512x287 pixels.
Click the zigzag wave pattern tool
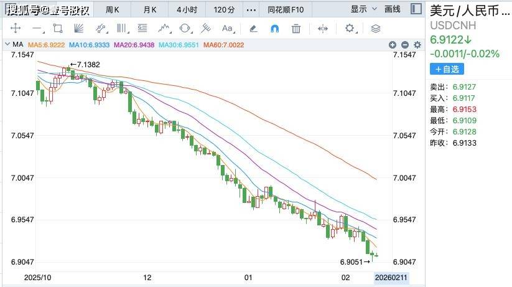click(164, 29)
